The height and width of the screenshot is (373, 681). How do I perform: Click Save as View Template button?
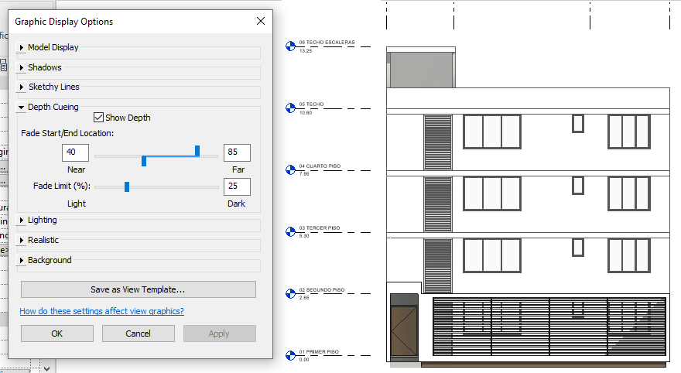click(x=138, y=289)
